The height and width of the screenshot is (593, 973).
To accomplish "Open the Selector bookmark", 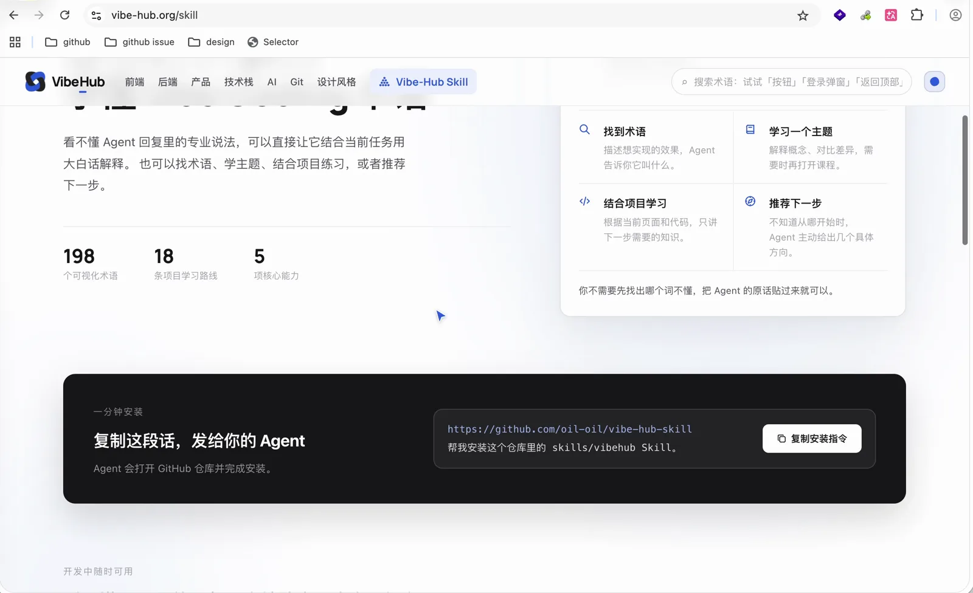I will click(273, 42).
